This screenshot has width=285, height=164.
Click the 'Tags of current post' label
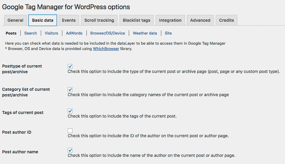pos(23,113)
